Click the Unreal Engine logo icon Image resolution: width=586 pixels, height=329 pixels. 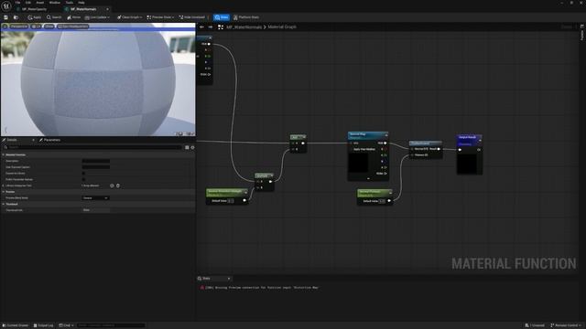(6, 5)
